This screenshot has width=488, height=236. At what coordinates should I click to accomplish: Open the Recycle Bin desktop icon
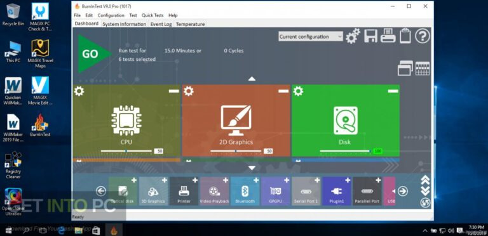13,15
